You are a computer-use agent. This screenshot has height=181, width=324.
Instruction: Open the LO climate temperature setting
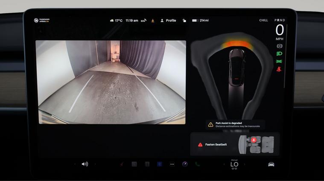(234, 164)
